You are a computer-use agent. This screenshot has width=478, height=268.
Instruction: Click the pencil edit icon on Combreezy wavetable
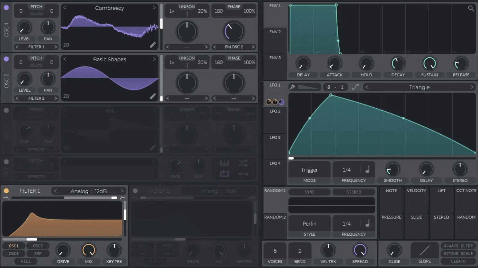[x=153, y=45]
